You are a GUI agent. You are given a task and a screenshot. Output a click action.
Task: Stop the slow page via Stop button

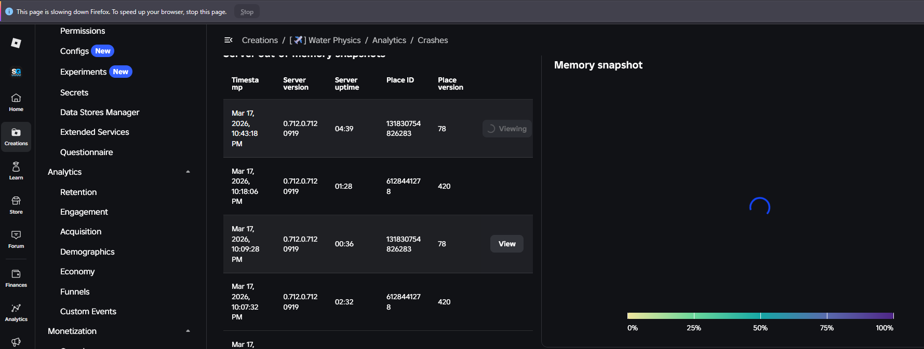(x=247, y=11)
